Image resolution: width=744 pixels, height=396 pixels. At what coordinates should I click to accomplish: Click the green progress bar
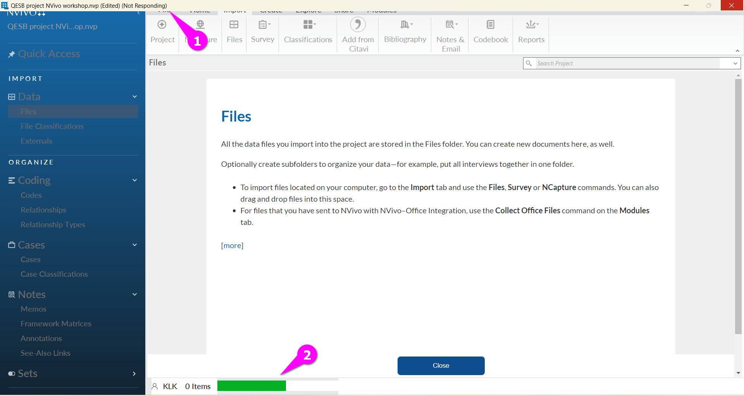click(251, 386)
